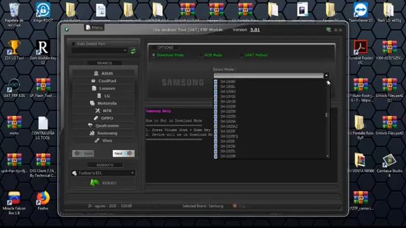Select the Gsm Aladdin Key V2 desktop icon
Screen dimensions: 406x228
(43, 53)
